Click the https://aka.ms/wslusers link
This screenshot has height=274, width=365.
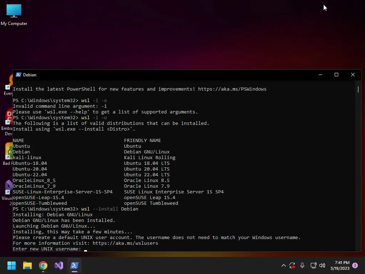click(x=125, y=243)
